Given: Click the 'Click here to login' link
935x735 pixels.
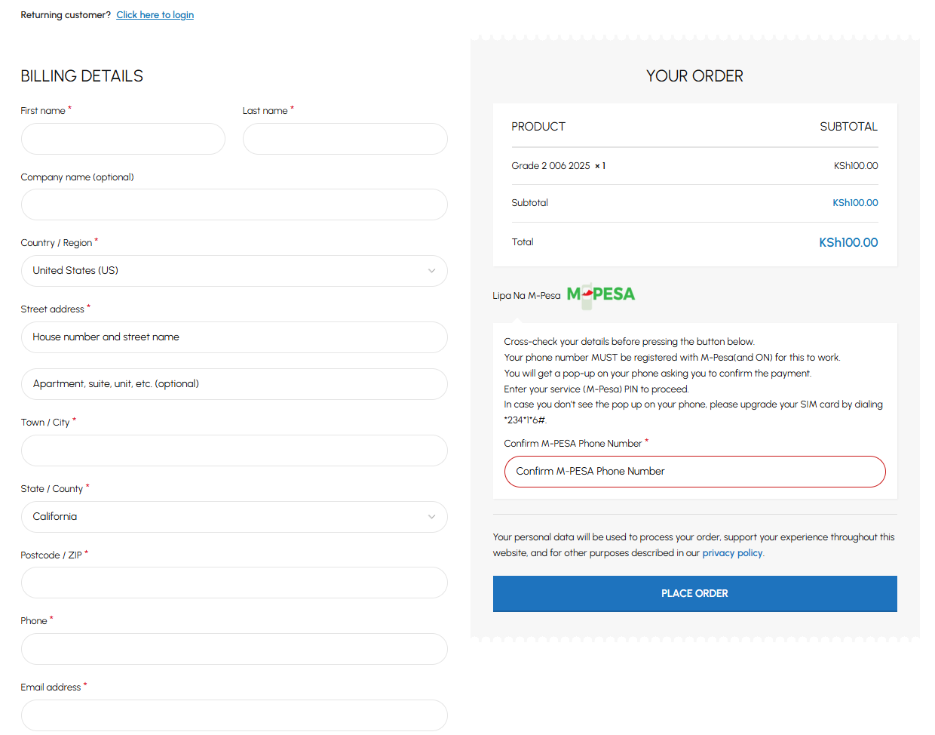Looking at the screenshot, I should [155, 15].
